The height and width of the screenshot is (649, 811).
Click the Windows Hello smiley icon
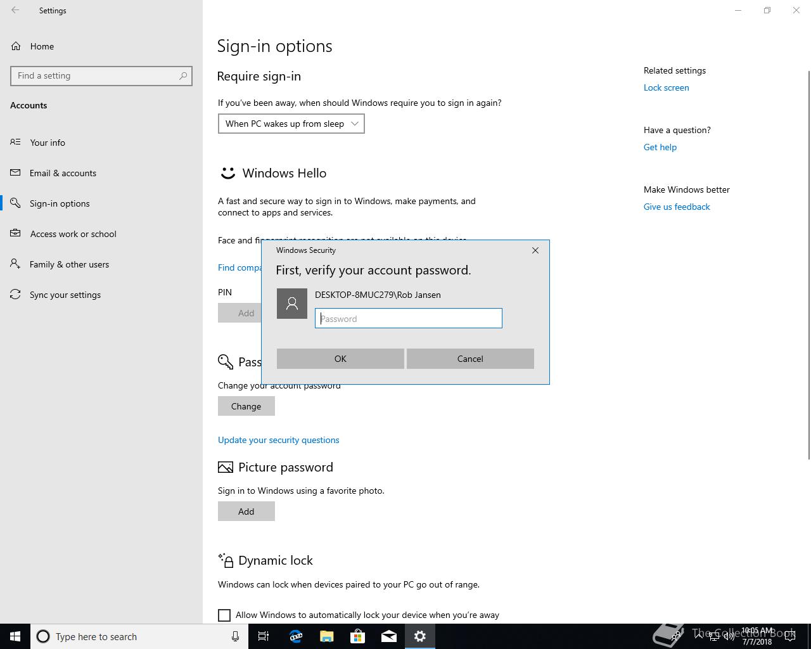click(x=227, y=173)
